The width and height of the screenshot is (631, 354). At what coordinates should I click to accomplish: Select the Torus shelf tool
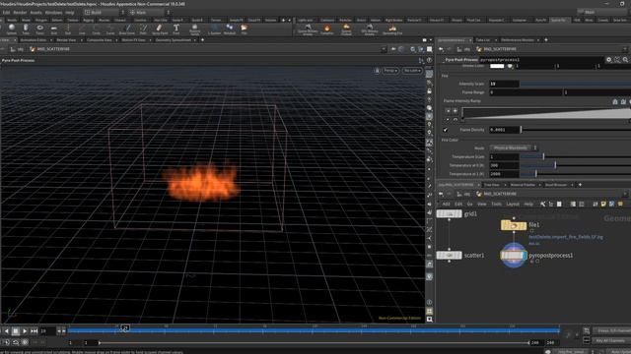coord(39,29)
